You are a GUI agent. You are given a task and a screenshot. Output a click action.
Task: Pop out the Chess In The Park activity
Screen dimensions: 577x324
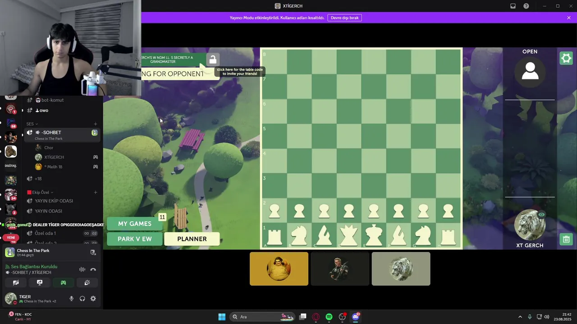click(x=93, y=252)
